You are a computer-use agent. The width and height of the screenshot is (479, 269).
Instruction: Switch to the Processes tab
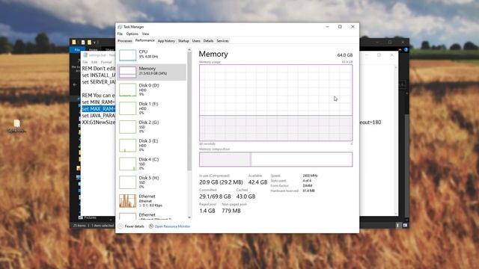(125, 41)
